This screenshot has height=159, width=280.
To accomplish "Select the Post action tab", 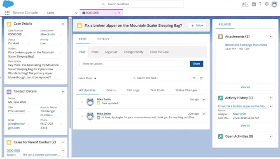I will tap(82, 52).
